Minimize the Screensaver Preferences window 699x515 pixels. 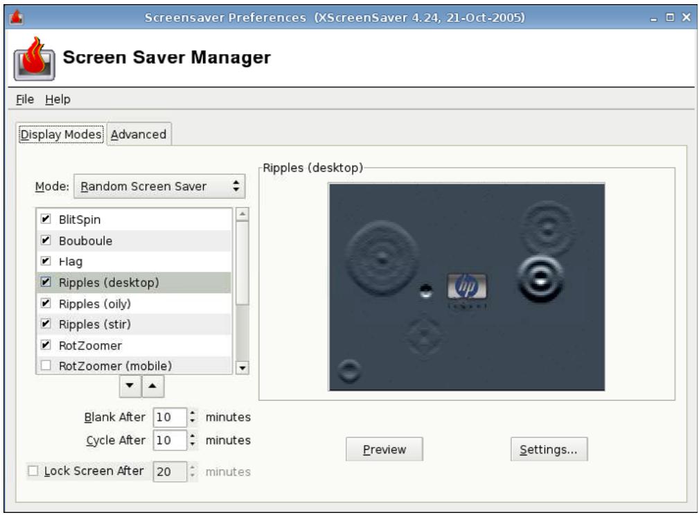coord(653,18)
